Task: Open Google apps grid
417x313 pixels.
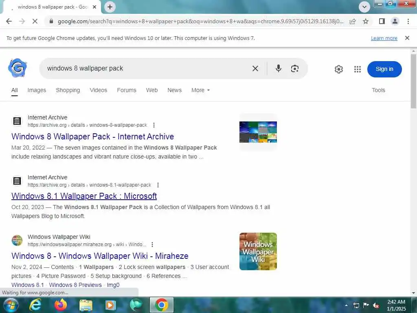Action: tap(358, 69)
